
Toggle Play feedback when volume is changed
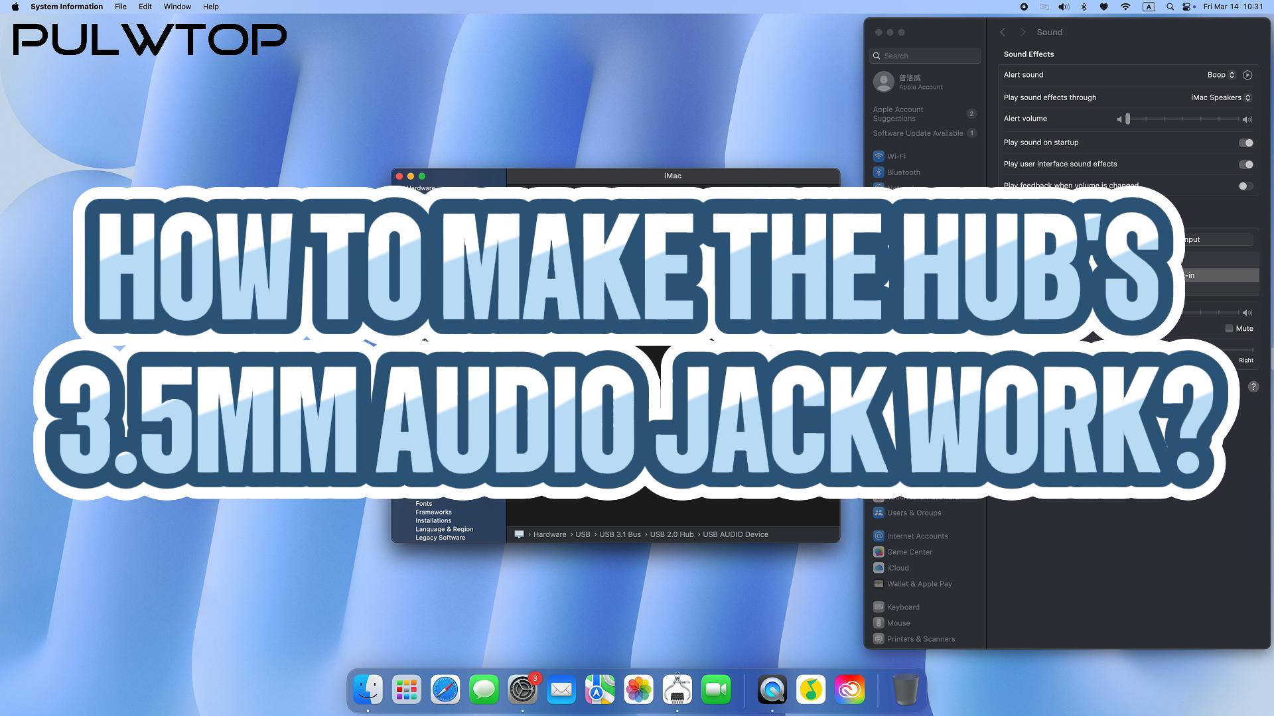[x=1245, y=186]
